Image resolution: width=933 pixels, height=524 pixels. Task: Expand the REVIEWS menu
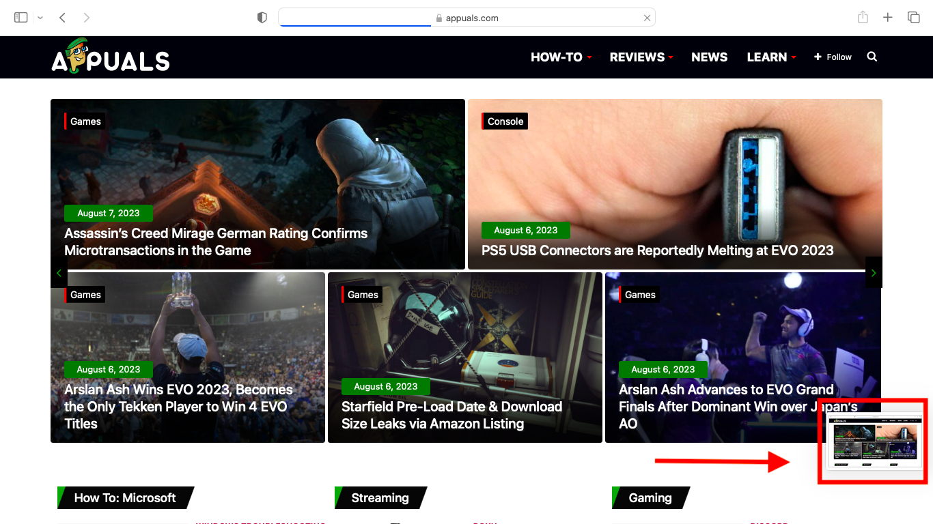(641, 57)
